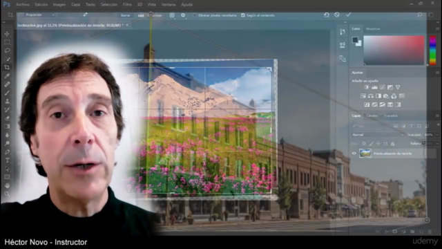Open additional crop settings gear
Image resolution: width=442 pixels, height=249 pixels.
[183, 15]
